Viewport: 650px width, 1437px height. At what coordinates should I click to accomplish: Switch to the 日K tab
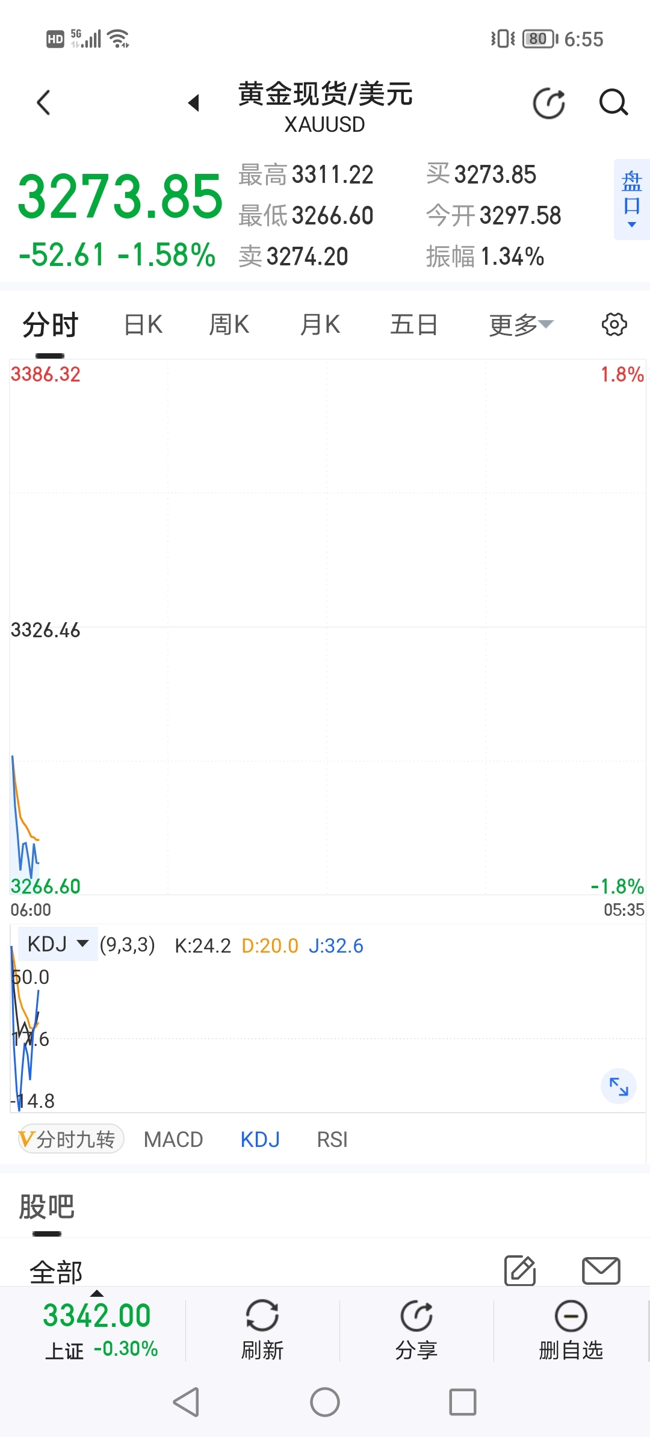[x=143, y=325]
